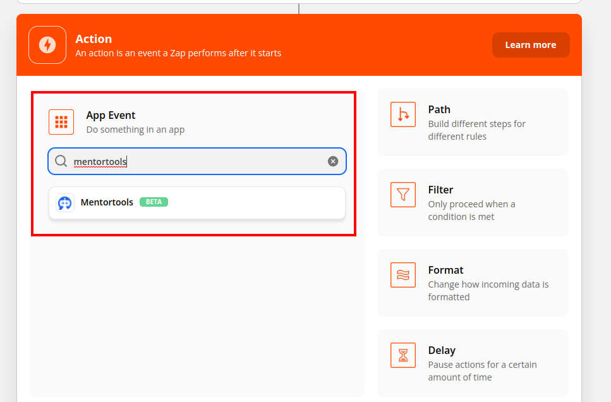Click the Mentortools robot logo
Screen dimensions: 611x402
click(64, 203)
